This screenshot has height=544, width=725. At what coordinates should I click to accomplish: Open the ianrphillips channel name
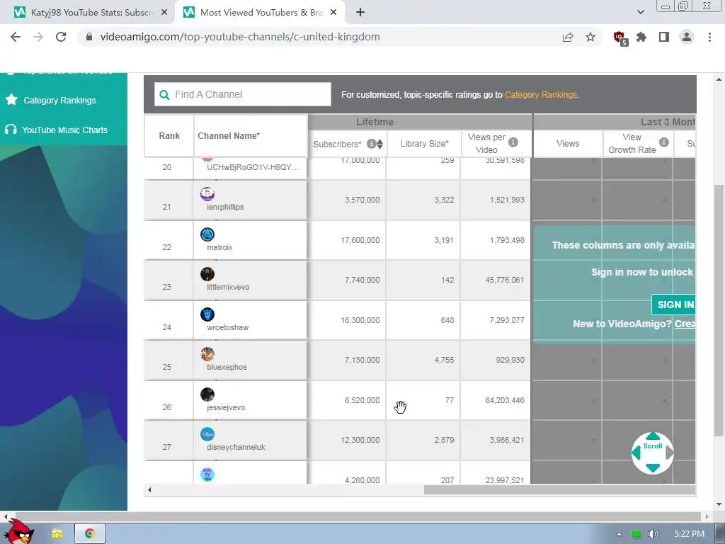click(x=225, y=207)
